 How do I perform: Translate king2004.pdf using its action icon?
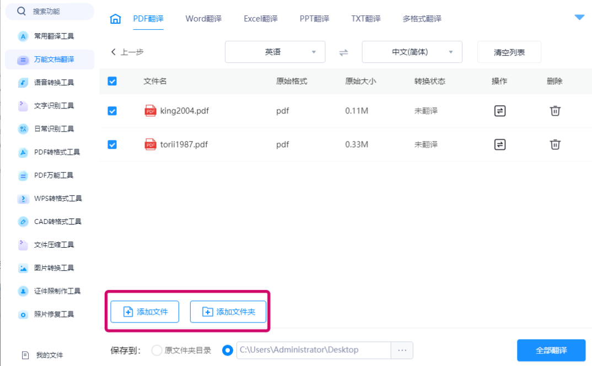point(500,111)
